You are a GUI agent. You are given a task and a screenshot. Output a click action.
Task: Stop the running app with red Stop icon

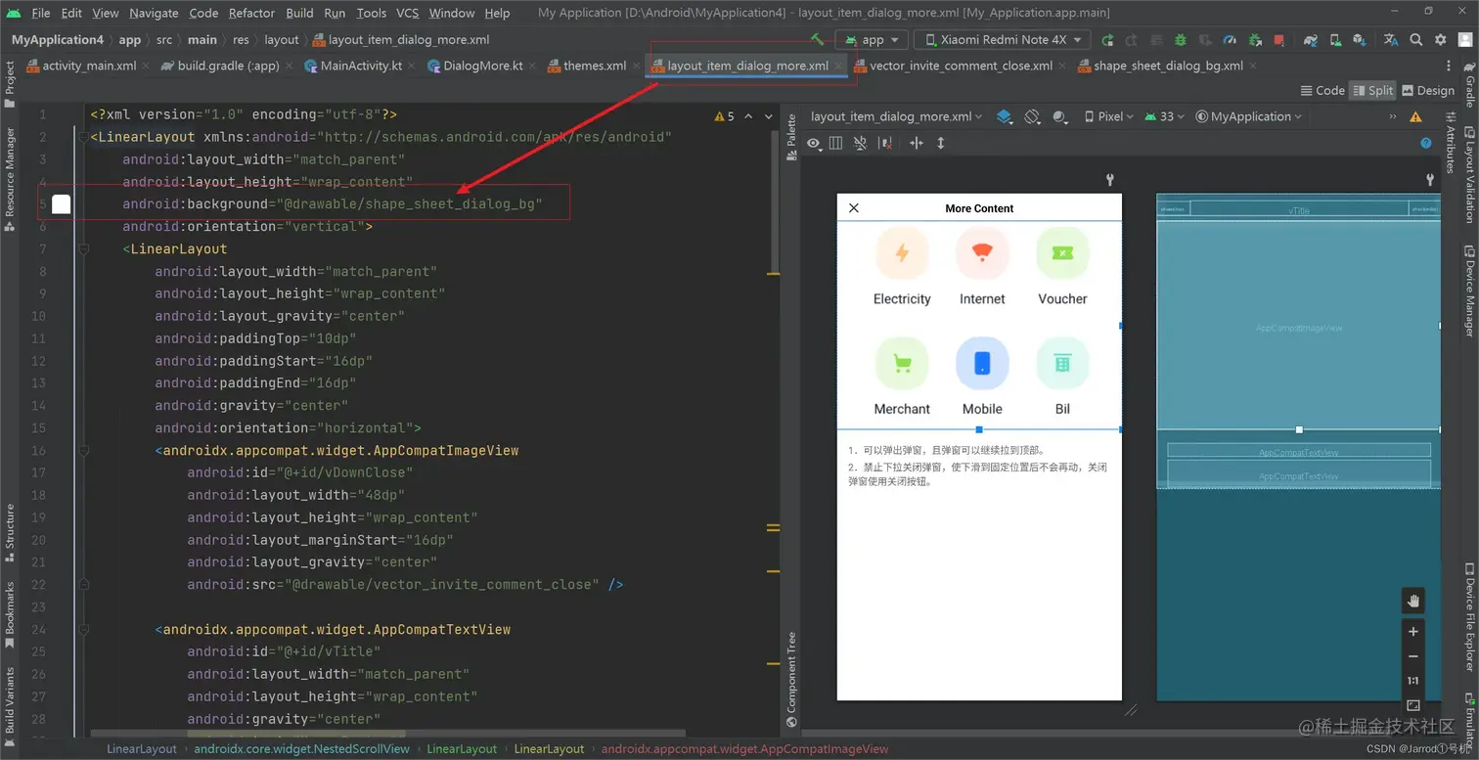pos(1278,40)
